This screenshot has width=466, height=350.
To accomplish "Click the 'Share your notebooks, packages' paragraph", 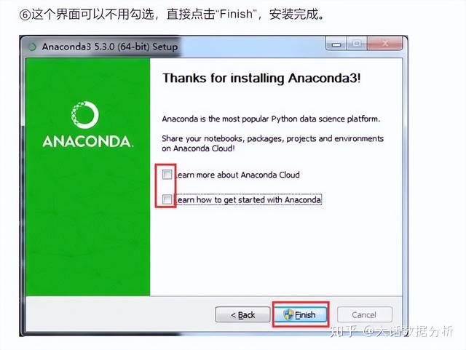I will point(273,143).
